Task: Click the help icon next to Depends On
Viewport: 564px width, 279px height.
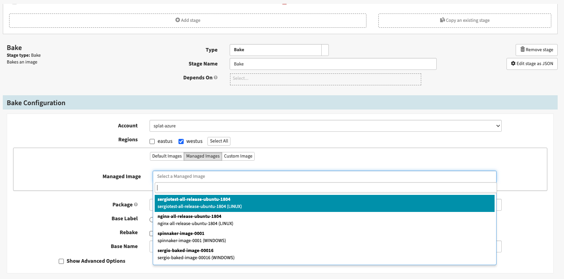Action: pos(216,78)
